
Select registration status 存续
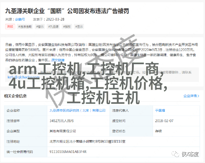coord(158,131)
